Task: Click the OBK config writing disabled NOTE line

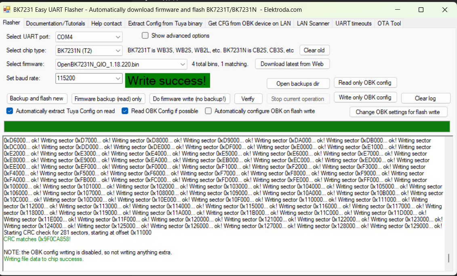Action: [88, 253]
